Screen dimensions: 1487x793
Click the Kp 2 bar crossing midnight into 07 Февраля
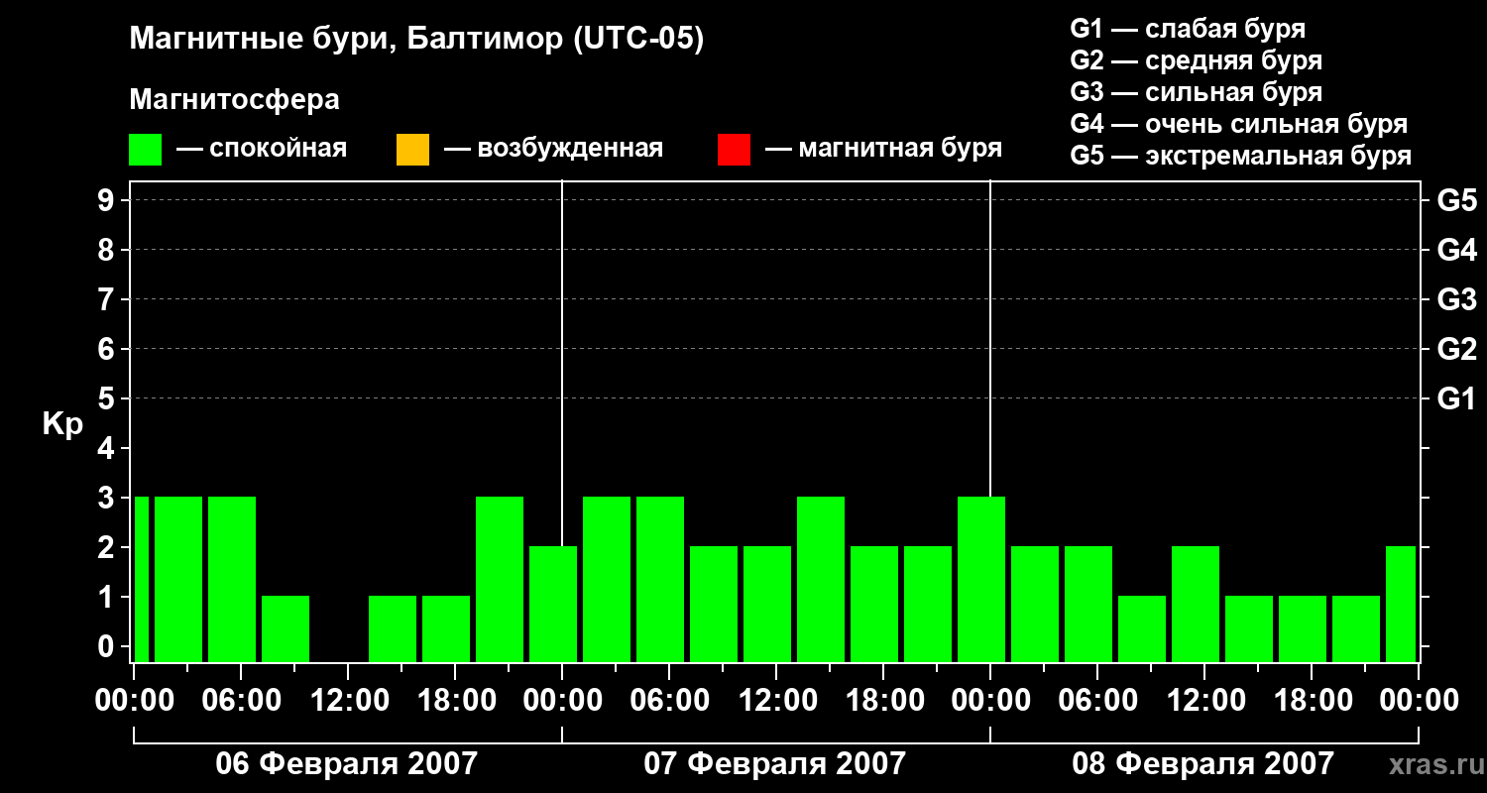[x=553, y=604]
